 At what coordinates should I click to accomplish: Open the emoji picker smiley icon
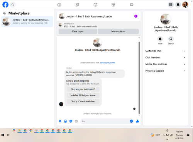[131, 121]
